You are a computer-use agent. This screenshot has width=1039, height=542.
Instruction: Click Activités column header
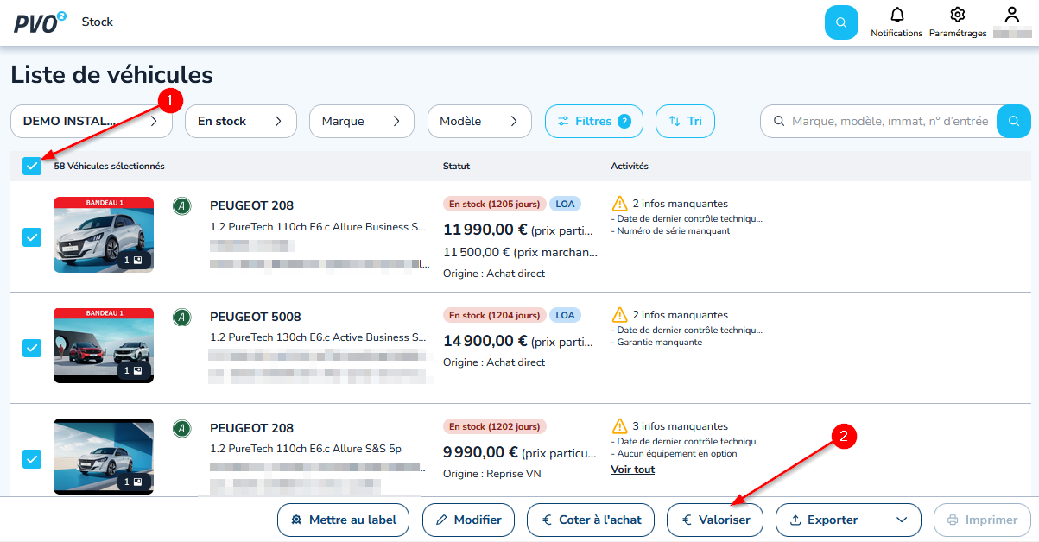pyautogui.click(x=630, y=166)
